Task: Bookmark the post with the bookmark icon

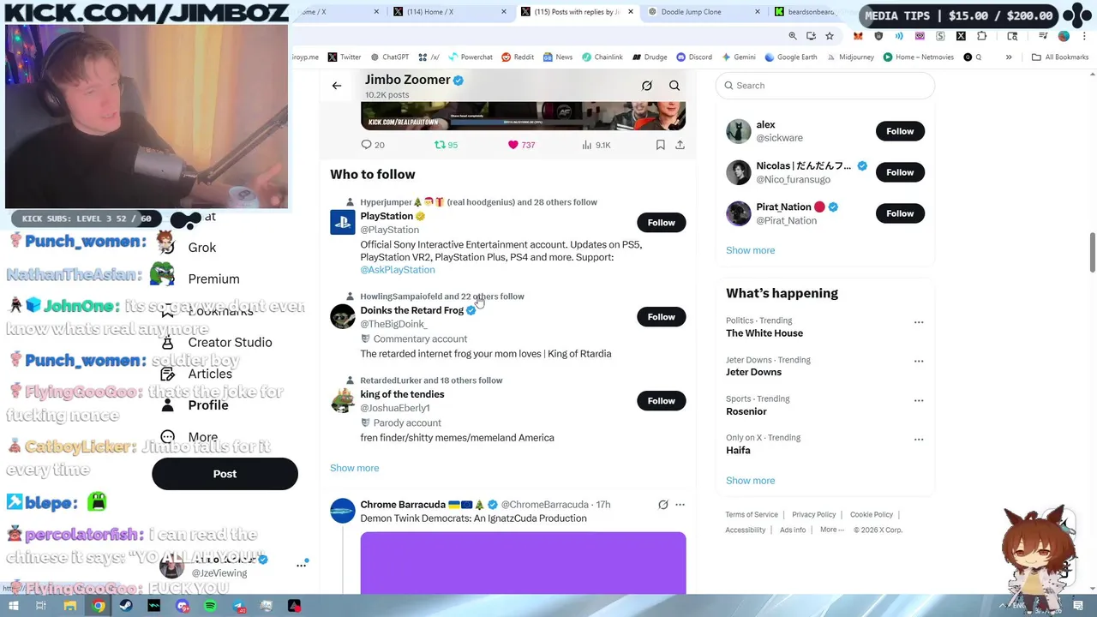Action: pyautogui.click(x=660, y=145)
